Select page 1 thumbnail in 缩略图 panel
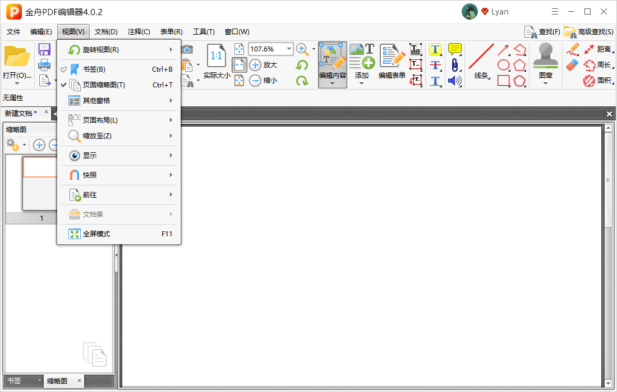Viewport: 617px width, 392px height. pyautogui.click(x=40, y=184)
